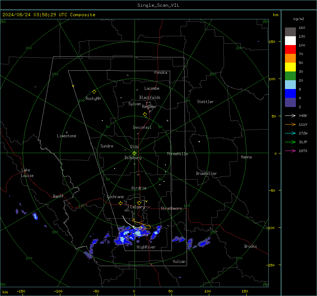Image resolution: width=317 pixels, height=296 pixels.
Task: Click the Strathmore map label
Action: (x=171, y=208)
